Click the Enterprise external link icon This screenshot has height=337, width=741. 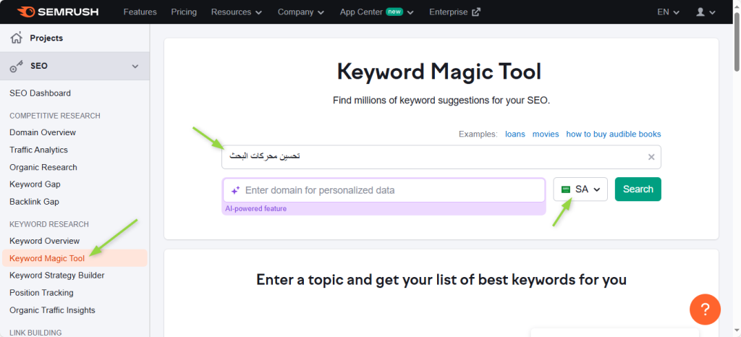(476, 12)
